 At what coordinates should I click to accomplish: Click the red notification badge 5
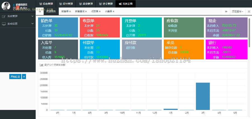(18, 8)
